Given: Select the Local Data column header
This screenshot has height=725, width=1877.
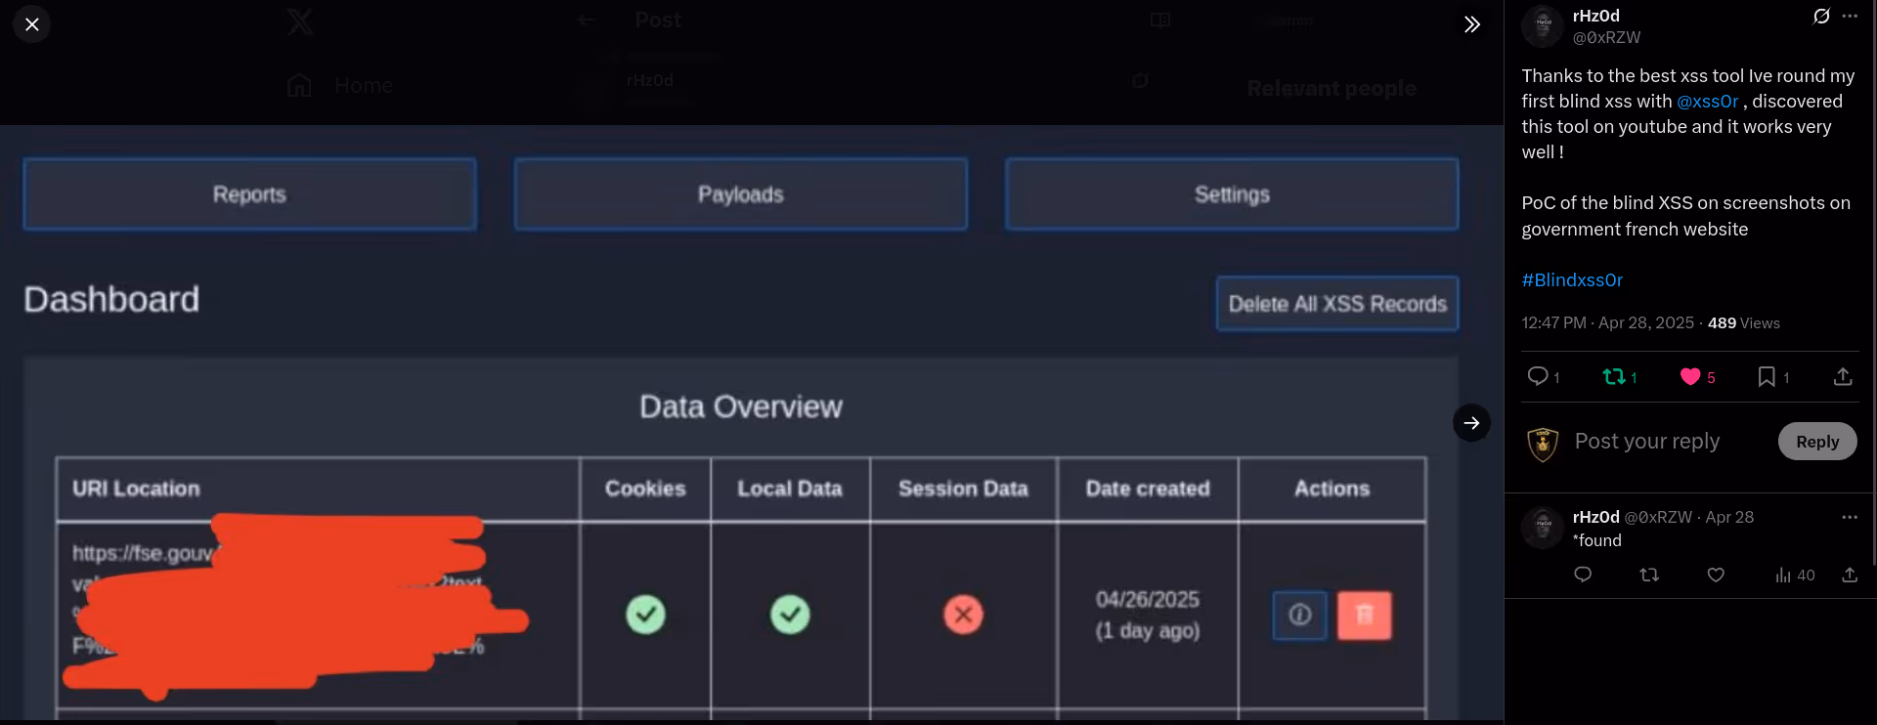Looking at the screenshot, I should (790, 489).
